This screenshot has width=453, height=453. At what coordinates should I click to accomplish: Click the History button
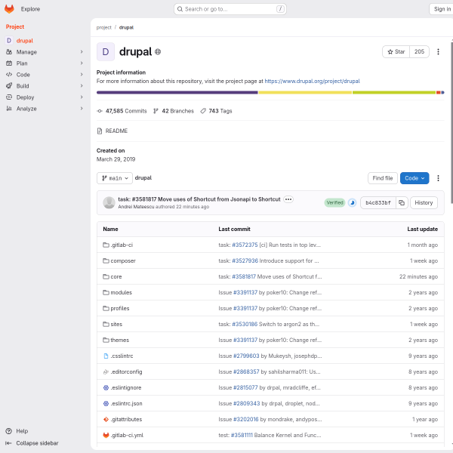424,202
